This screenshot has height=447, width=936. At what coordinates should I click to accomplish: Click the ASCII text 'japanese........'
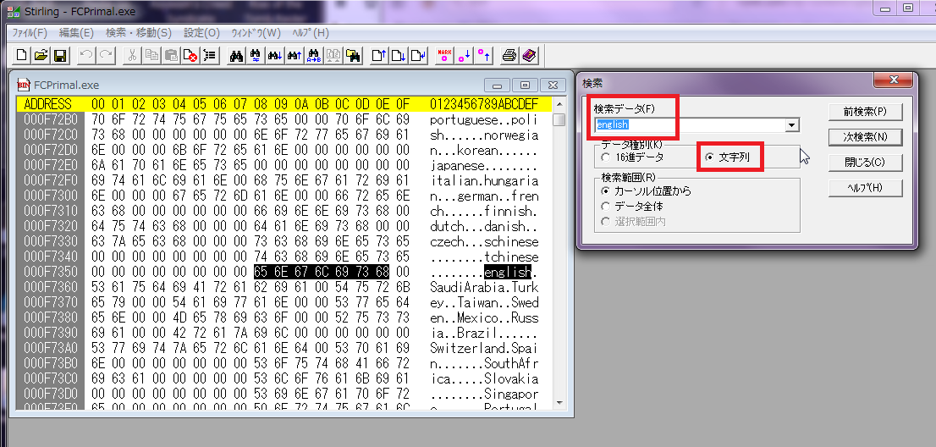pyautogui.click(x=484, y=165)
